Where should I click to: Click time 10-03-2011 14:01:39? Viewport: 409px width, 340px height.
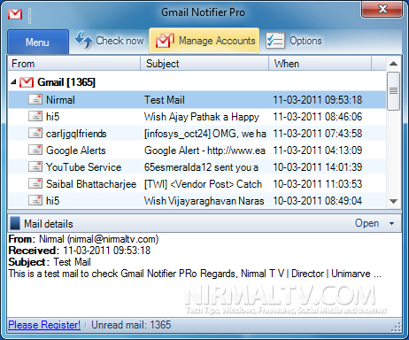tap(317, 167)
